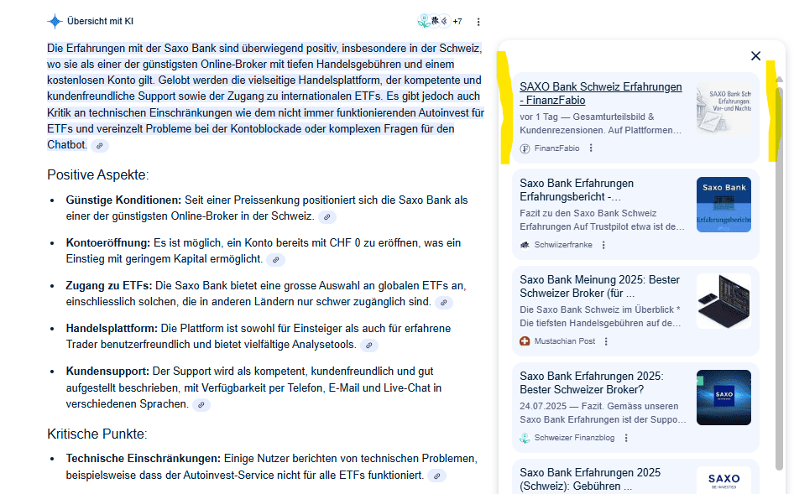Viewport: 794px width, 494px height.
Task: Click the FinanzFabio site favicon
Action: tap(526, 148)
